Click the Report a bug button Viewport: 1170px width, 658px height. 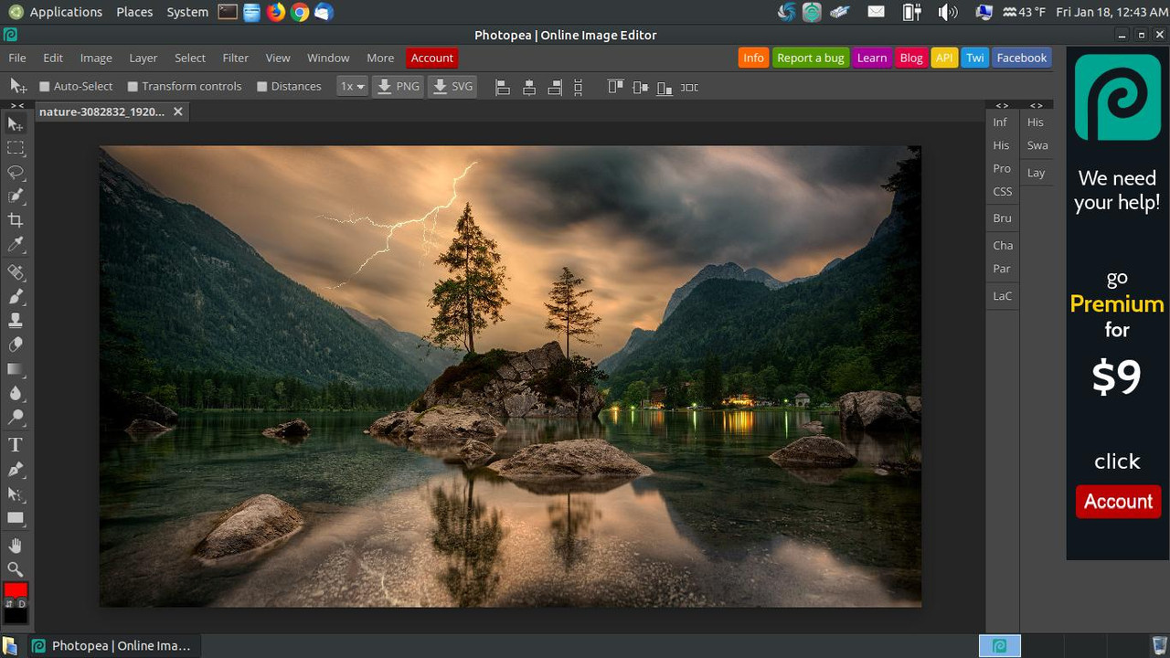(x=810, y=58)
